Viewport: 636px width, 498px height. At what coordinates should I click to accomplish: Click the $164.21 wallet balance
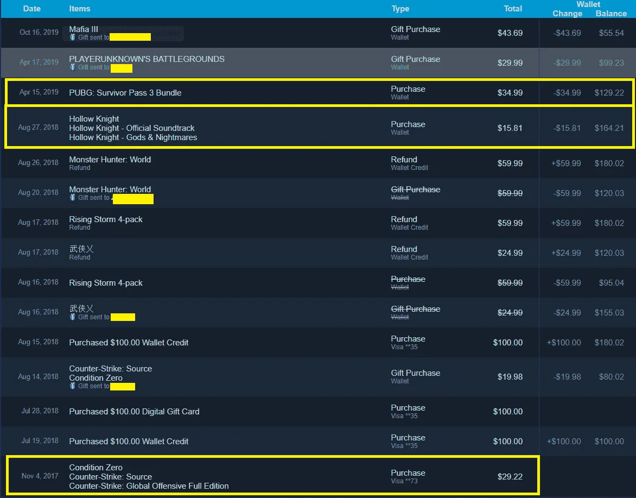tap(609, 128)
